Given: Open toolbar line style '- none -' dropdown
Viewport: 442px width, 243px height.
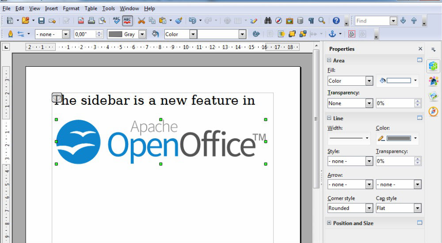Looking at the screenshot, I should [x=66, y=34].
